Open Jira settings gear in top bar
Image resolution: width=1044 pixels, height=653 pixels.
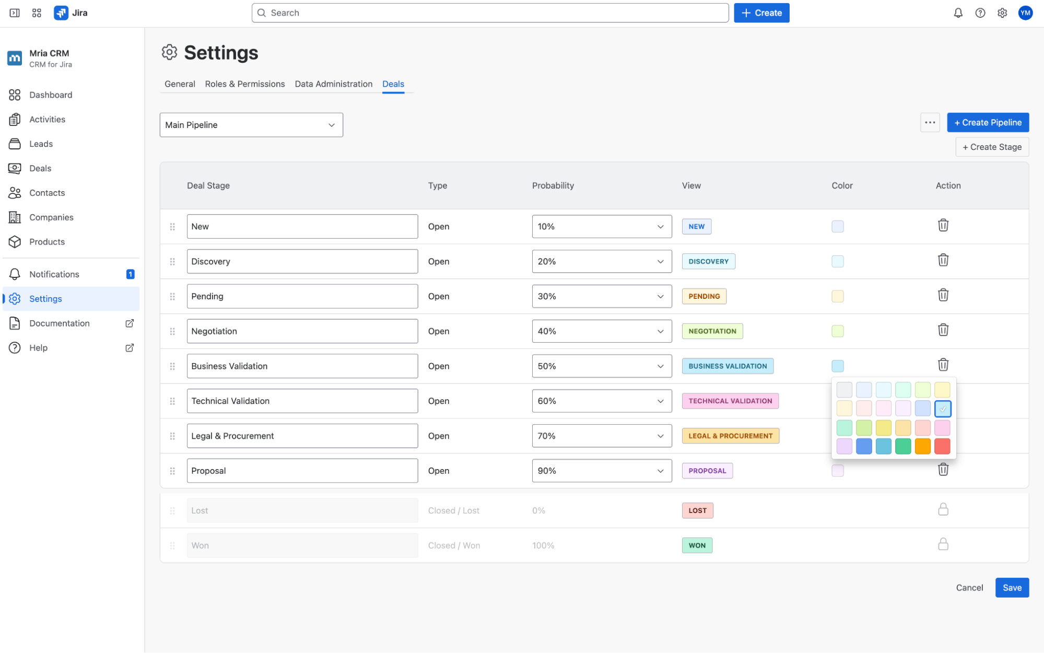tap(1002, 13)
